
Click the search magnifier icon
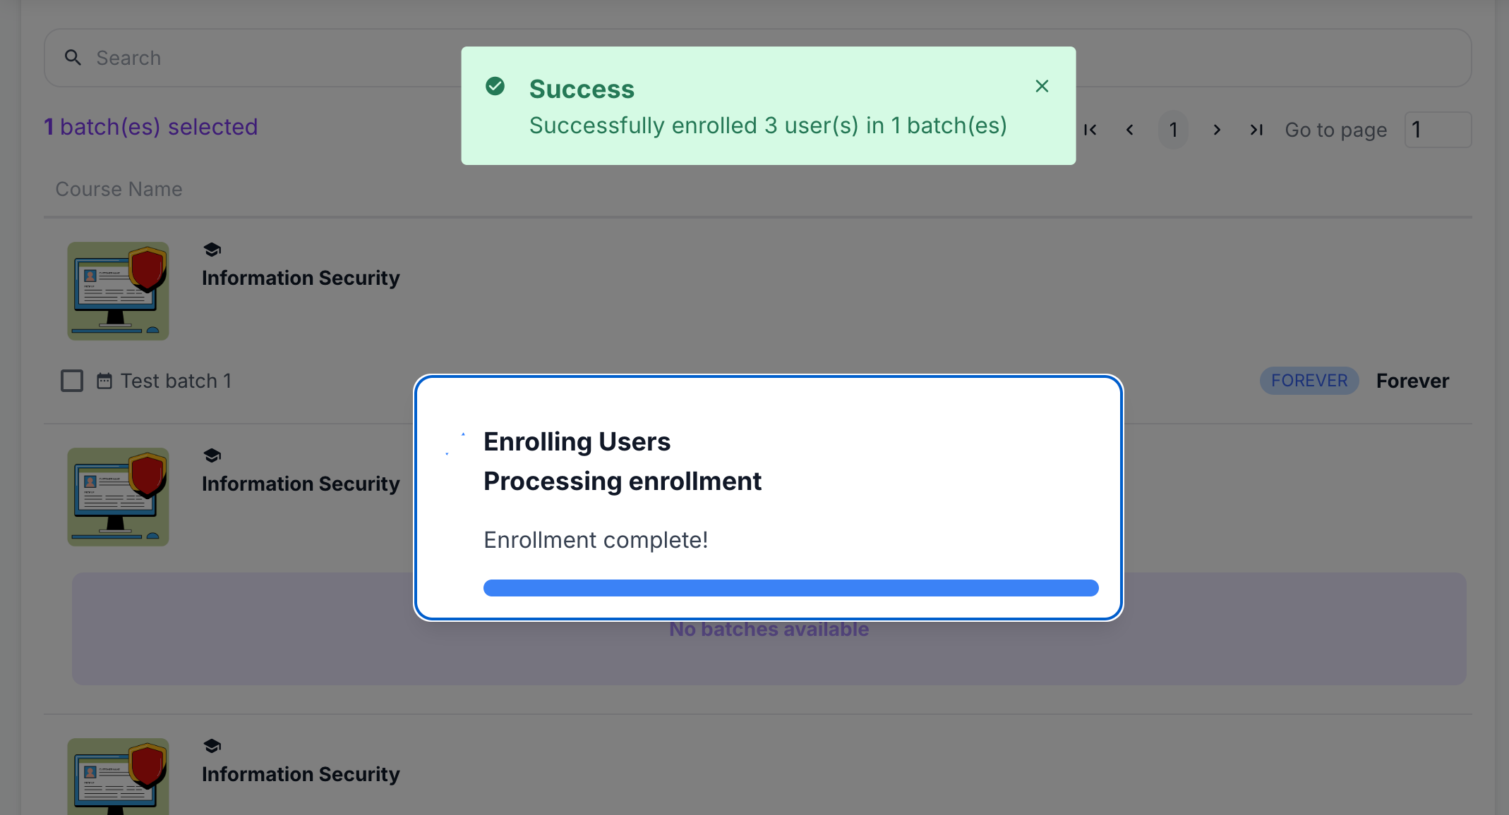click(x=73, y=58)
